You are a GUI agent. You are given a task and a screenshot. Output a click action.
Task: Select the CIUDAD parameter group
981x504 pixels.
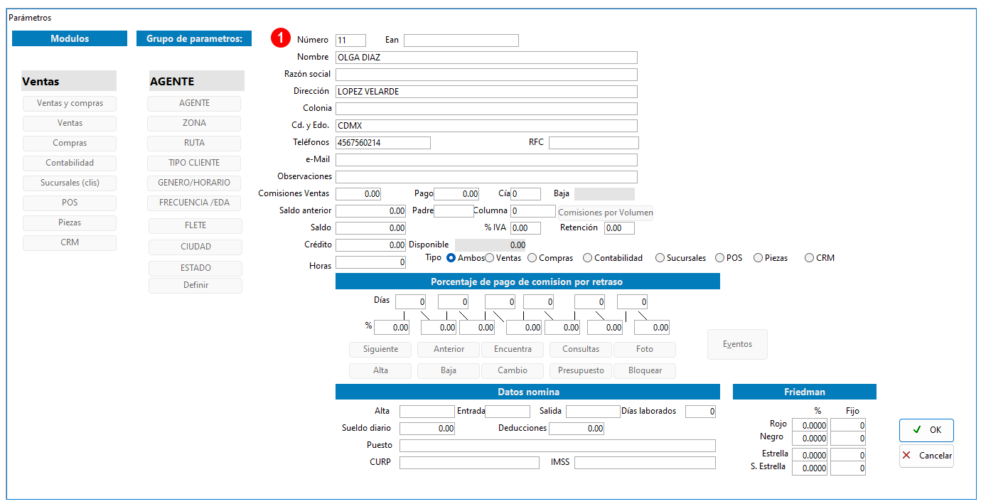tap(195, 247)
